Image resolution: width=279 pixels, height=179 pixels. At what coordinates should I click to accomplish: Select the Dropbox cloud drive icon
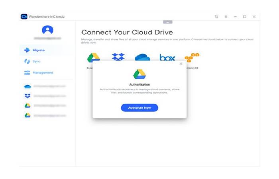coord(118,57)
